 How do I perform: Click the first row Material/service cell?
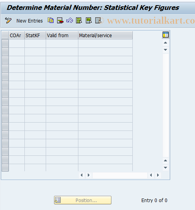point(105,44)
